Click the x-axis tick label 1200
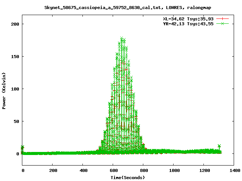This screenshot has height=181, width=242. point(205,170)
